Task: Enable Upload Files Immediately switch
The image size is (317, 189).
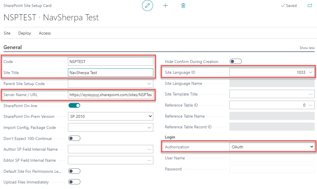Action: pyautogui.click(x=74, y=182)
